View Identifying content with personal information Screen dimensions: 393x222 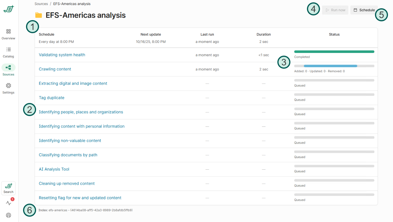82,126
